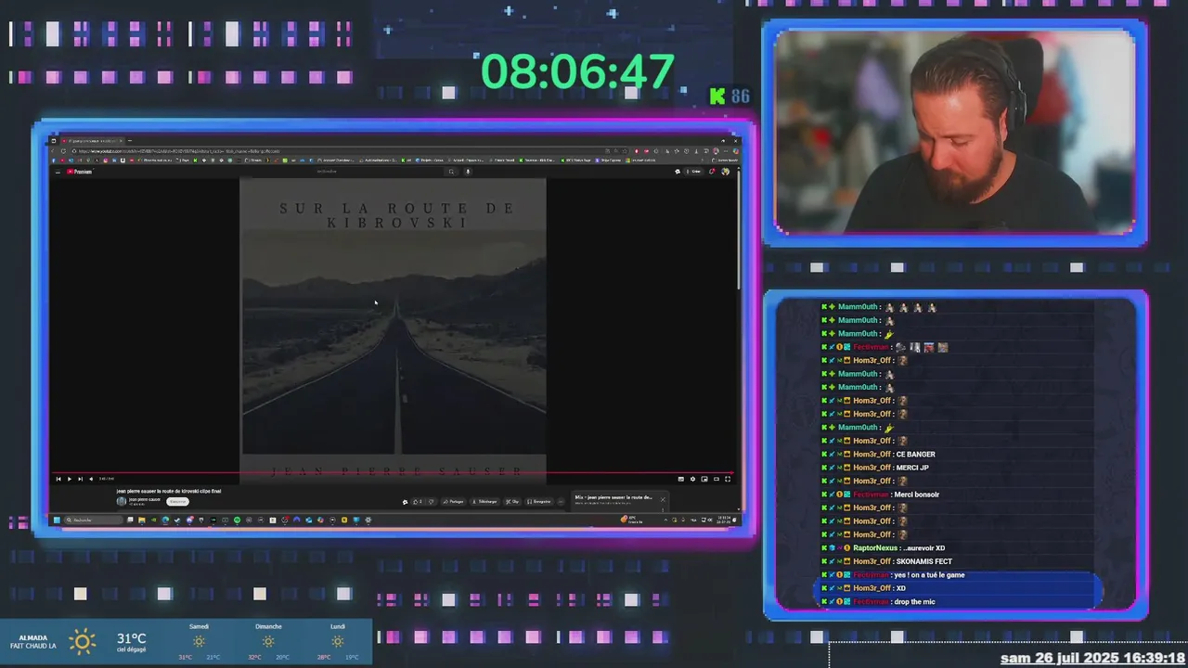Like the video with the thumbs-up button
The image size is (1188, 668).
click(418, 502)
